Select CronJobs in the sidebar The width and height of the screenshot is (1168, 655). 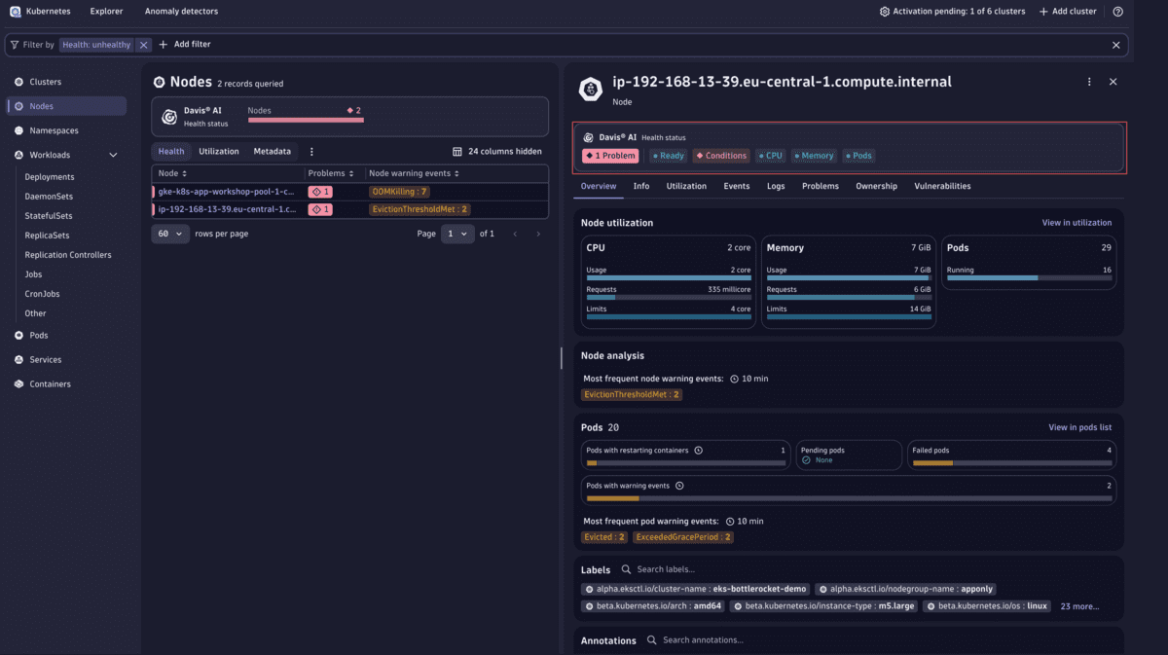click(41, 294)
